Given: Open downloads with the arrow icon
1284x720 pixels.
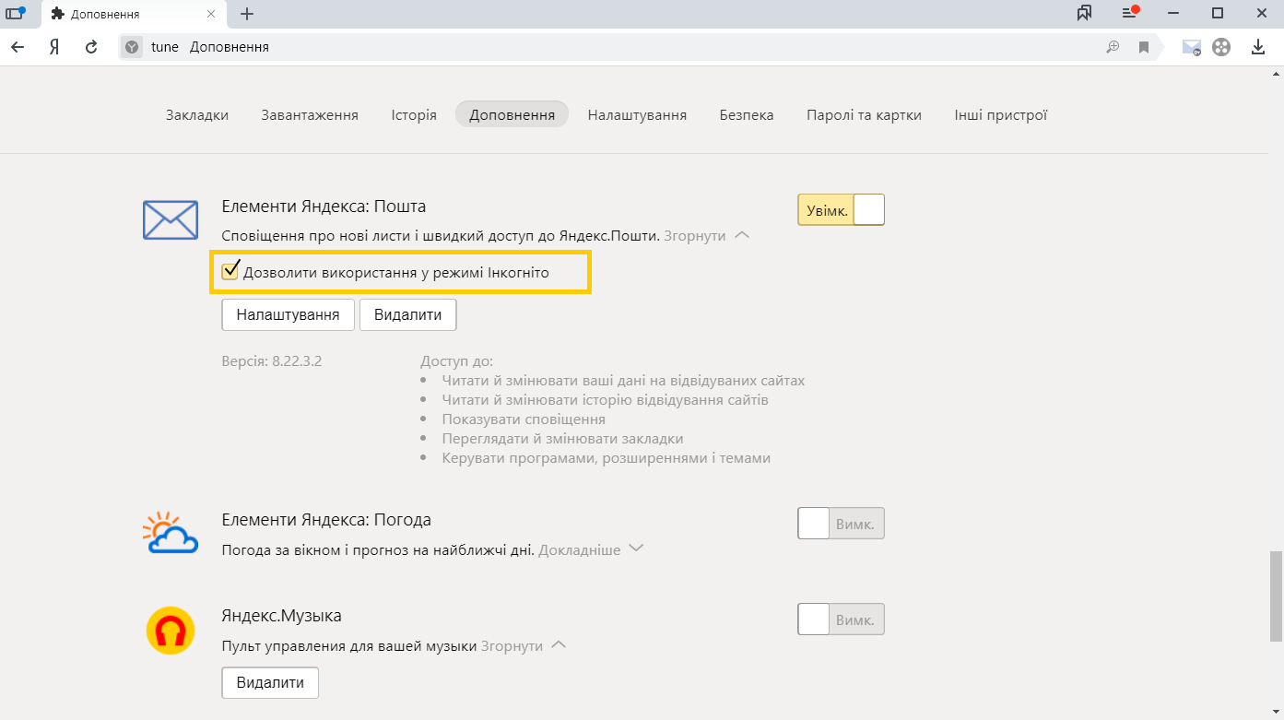Looking at the screenshot, I should tap(1258, 47).
